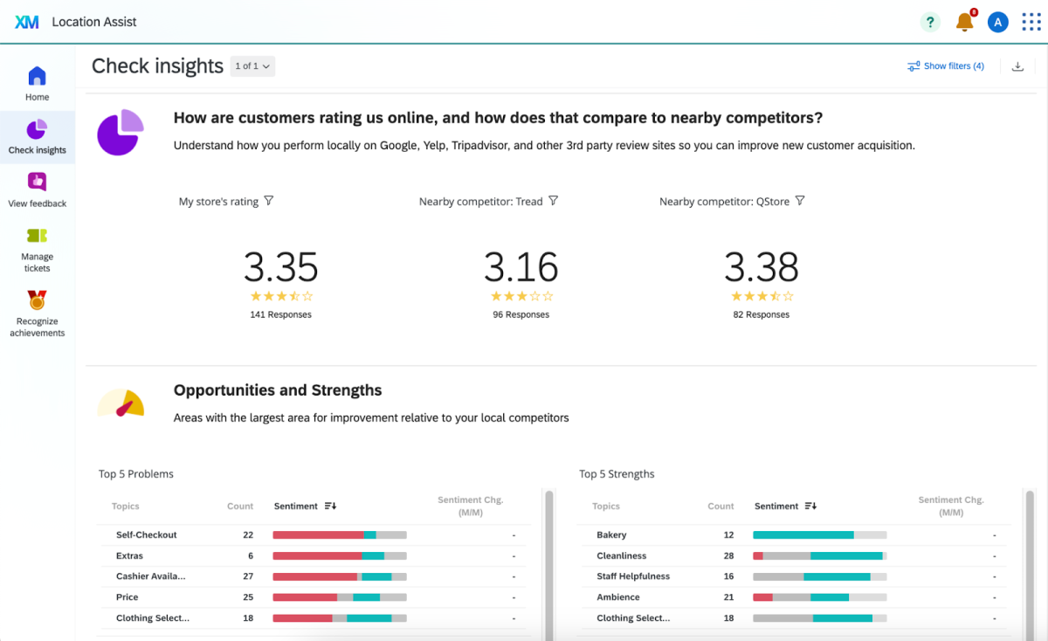The image size is (1048, 641).
Task: Click the download report icon
Action: pos(1017,65)
